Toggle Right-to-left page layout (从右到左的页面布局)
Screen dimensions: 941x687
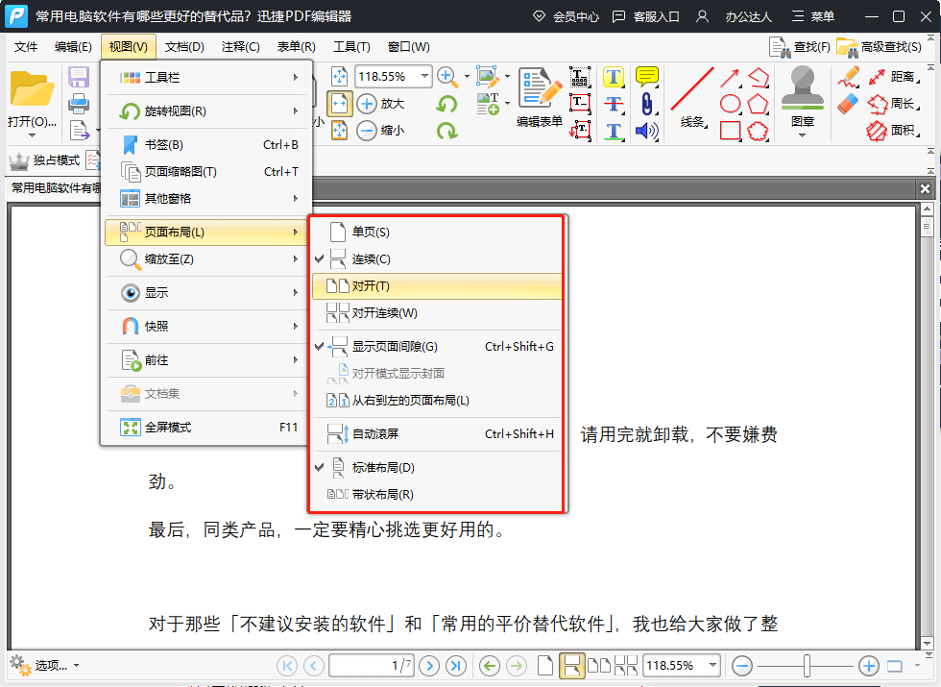click(x=438, y=401)
